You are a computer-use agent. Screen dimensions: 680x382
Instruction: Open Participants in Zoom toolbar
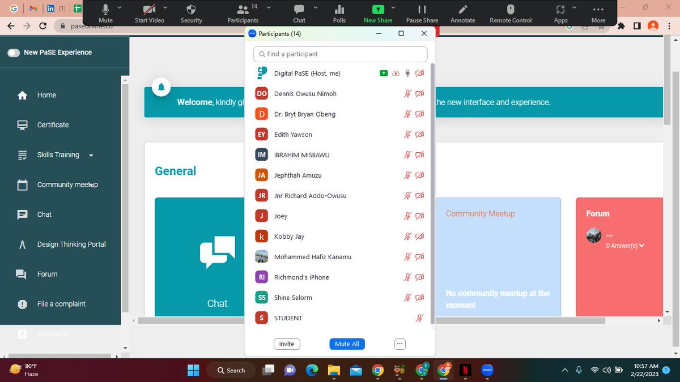(x=243, y=14)
